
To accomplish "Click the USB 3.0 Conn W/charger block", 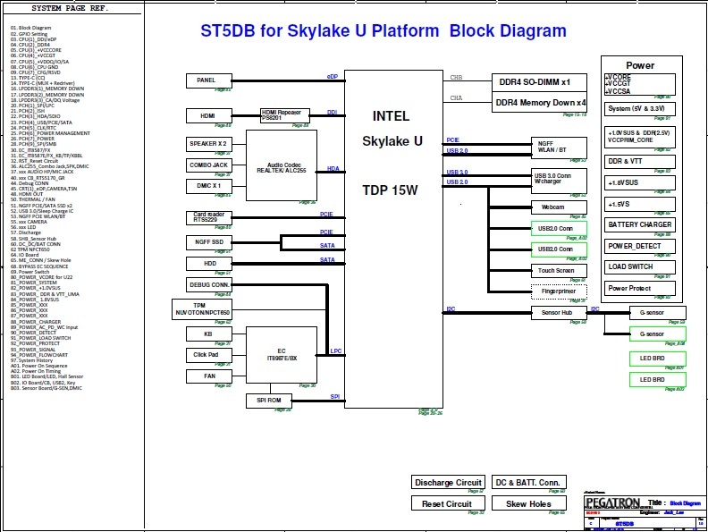I will 559,181.
